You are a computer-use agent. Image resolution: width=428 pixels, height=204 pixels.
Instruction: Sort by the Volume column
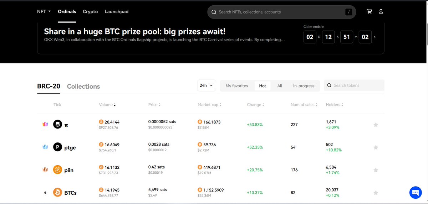[107, 105]
